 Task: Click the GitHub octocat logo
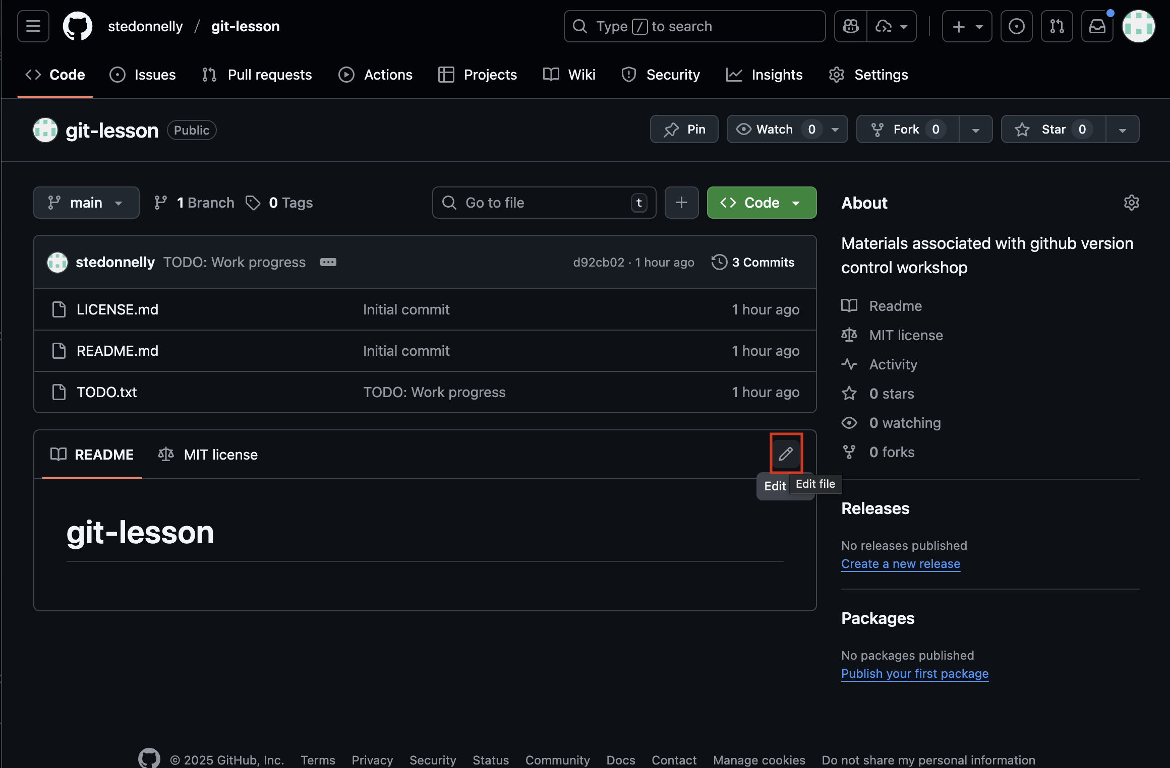[77, 26]
